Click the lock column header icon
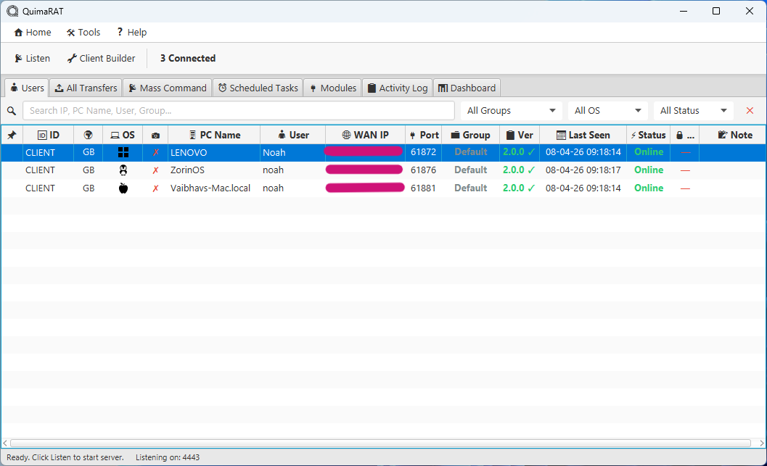The width and height of the screenshot is (767, 466). click(x=680, y=135)
